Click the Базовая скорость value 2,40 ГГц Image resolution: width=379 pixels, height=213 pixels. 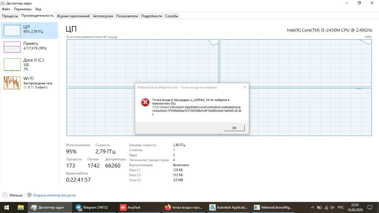click(x=179, y=145)
